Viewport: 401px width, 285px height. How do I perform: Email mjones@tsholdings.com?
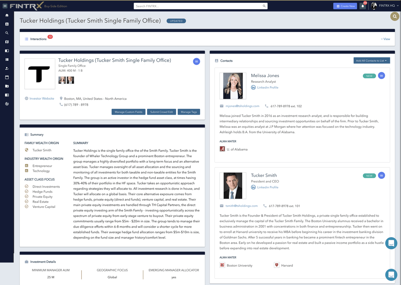[x=242, y=106]
